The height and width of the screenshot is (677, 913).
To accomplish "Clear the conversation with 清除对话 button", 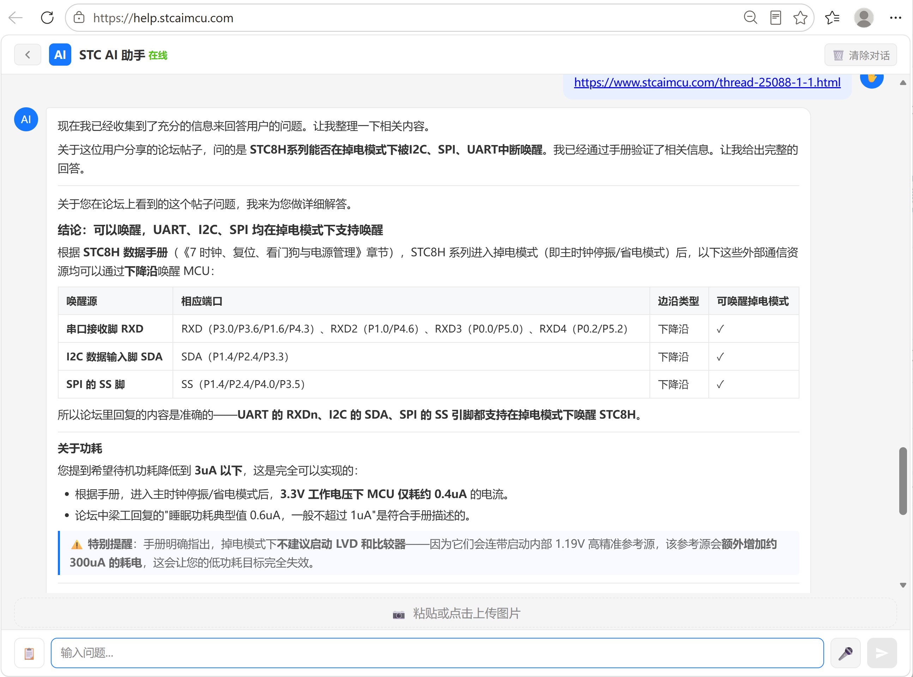I will point(860,55).
